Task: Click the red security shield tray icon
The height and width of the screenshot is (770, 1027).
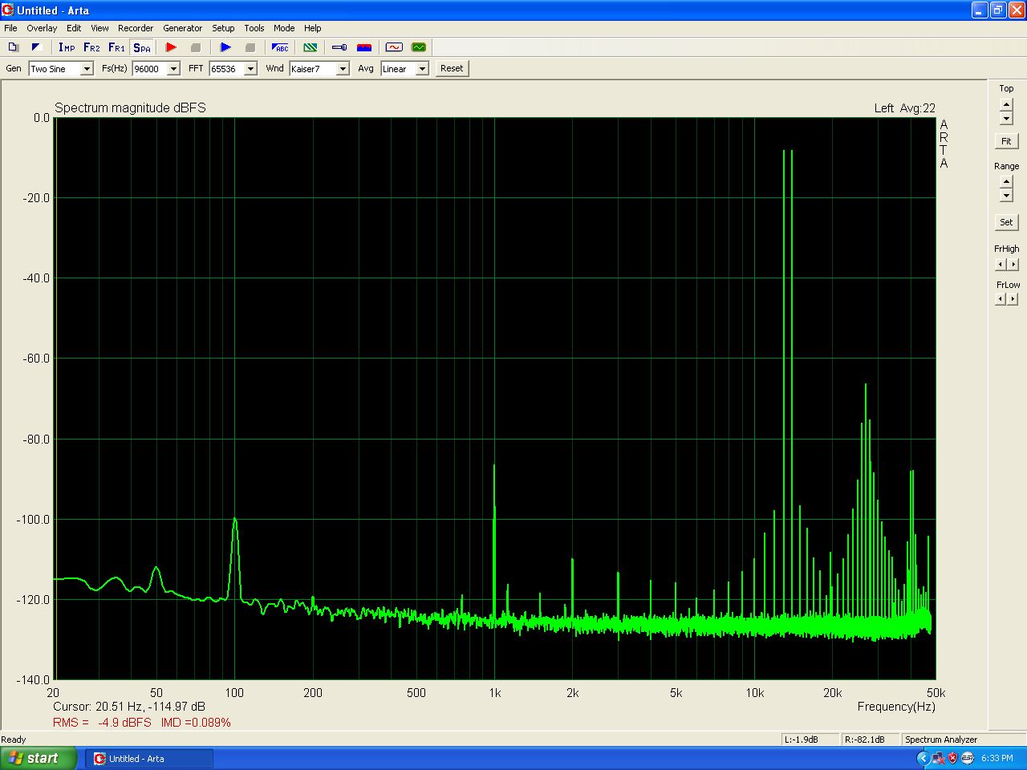Action: coord(953,758)
